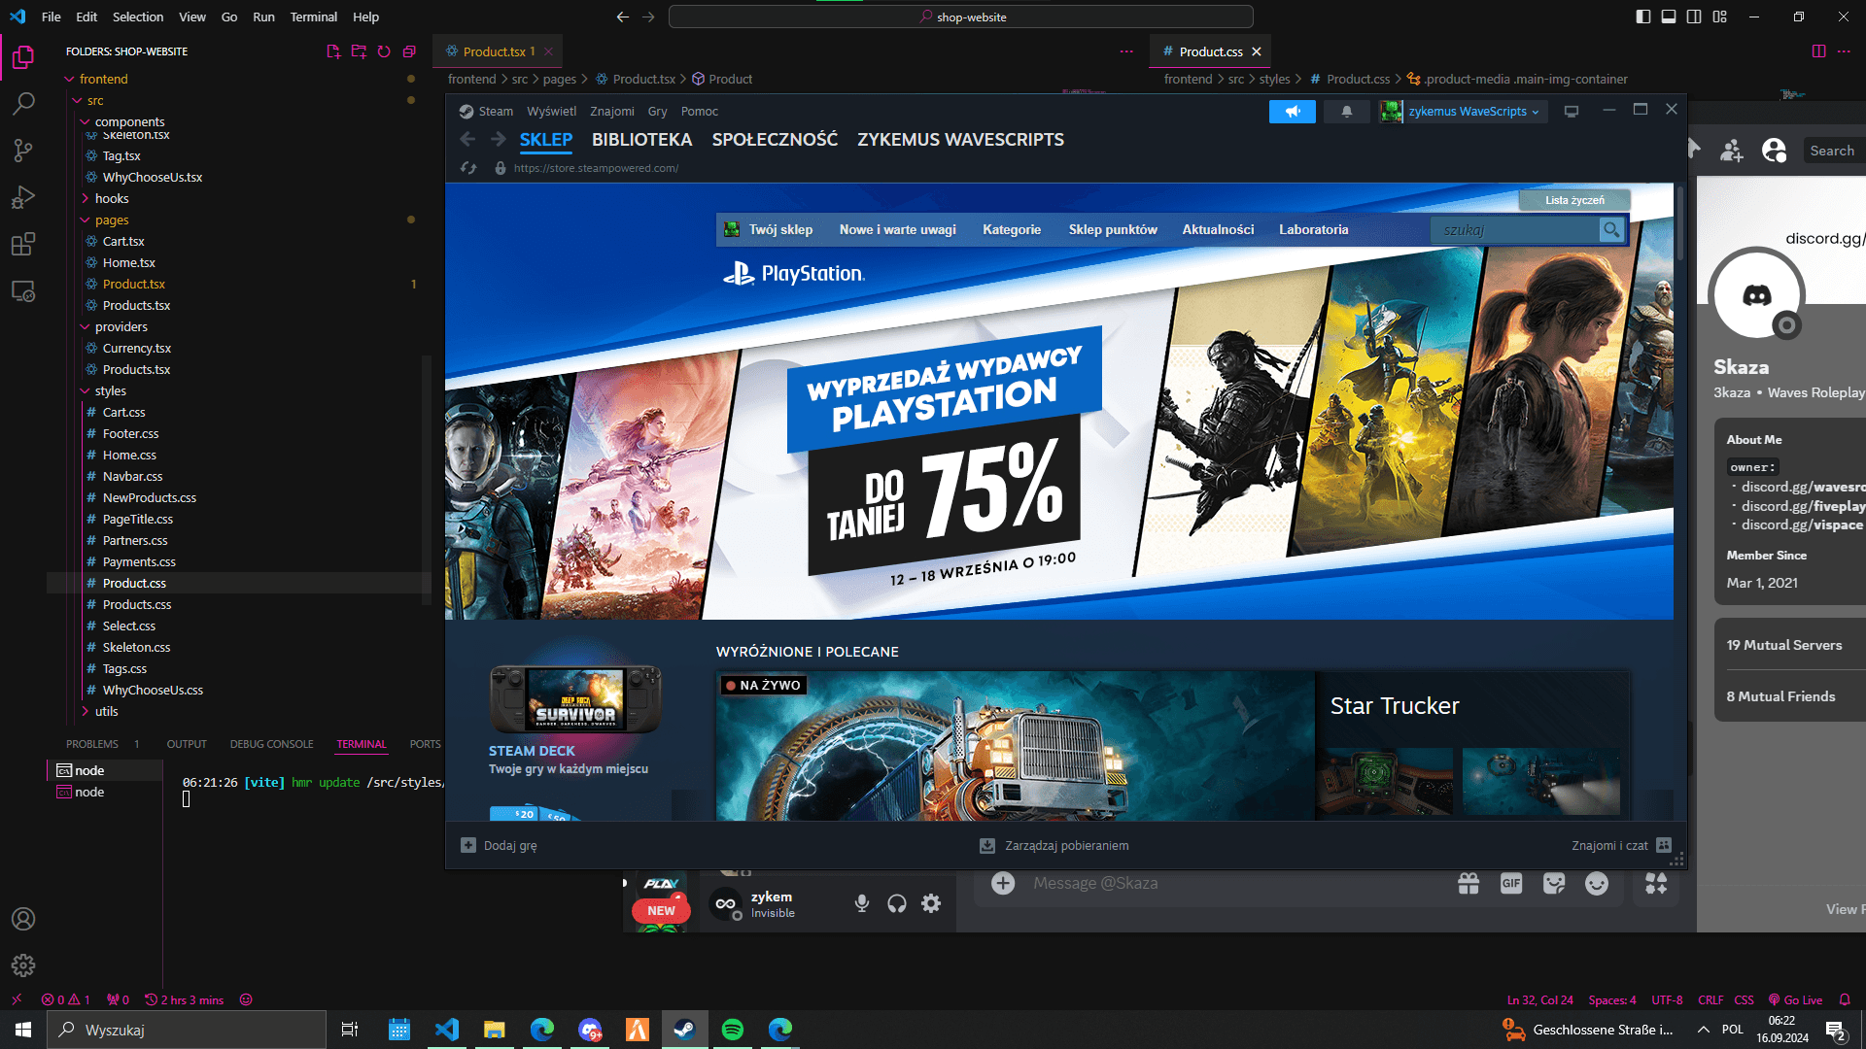The height and width of the screenshot is (1049, 1866).
Task: Collapse all folders in Explorer
Action: tap(409, 51)
